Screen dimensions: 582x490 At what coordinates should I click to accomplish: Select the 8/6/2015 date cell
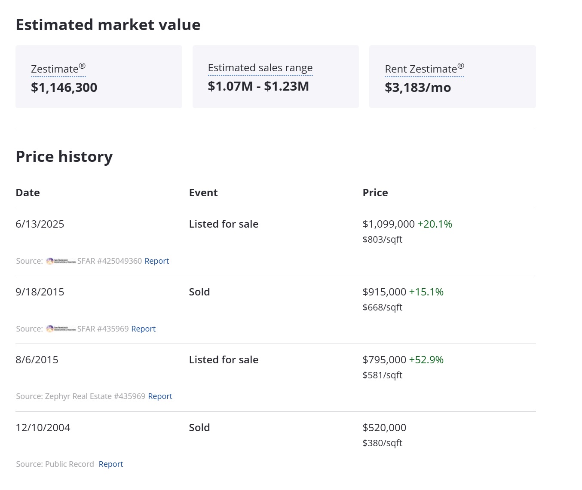pos(37,360)
